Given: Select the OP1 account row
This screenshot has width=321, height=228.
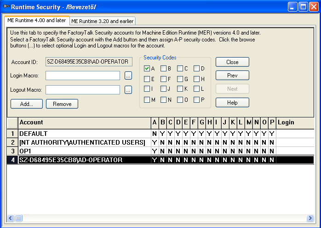Looking at the screenshot, I should point(160,151).
